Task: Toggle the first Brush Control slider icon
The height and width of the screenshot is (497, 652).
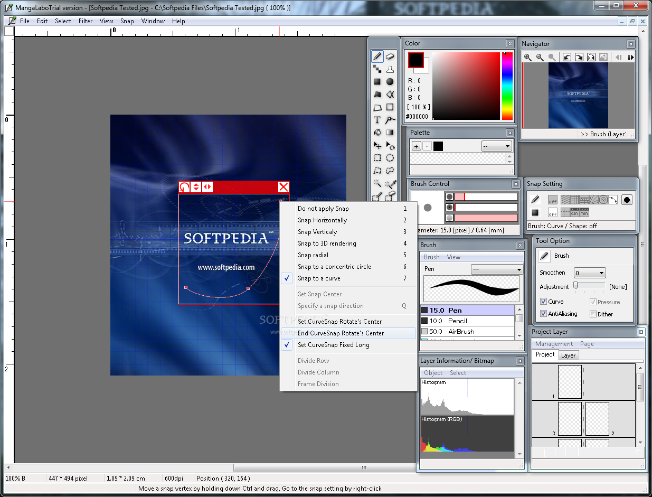Action: [449, 196]
